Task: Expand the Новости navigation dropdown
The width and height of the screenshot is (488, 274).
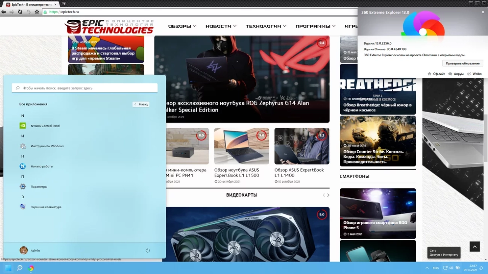Action: pyautogui.click(x=221, y=26)
